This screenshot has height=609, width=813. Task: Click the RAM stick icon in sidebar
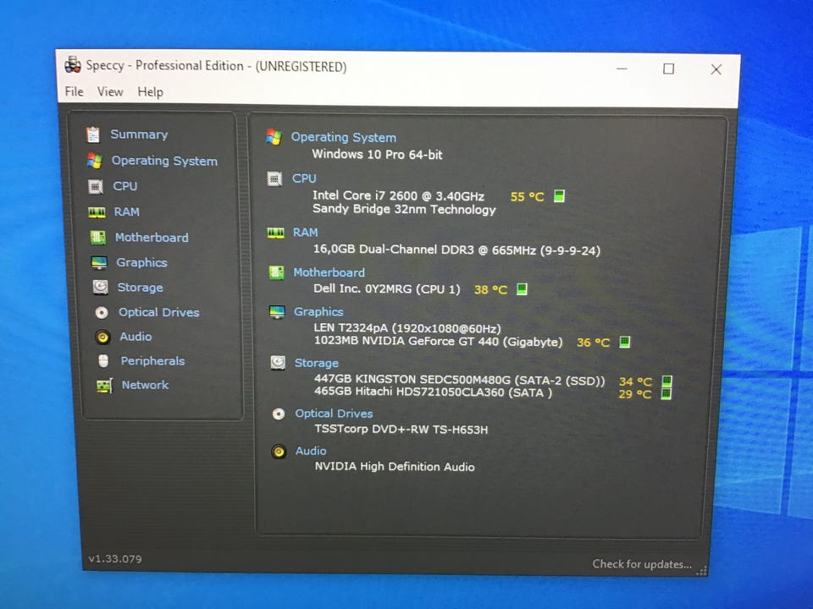pos(97,212)
